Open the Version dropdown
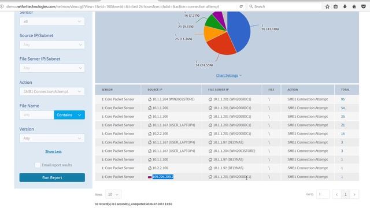370x208 pixels. click(x=52, y=138)
